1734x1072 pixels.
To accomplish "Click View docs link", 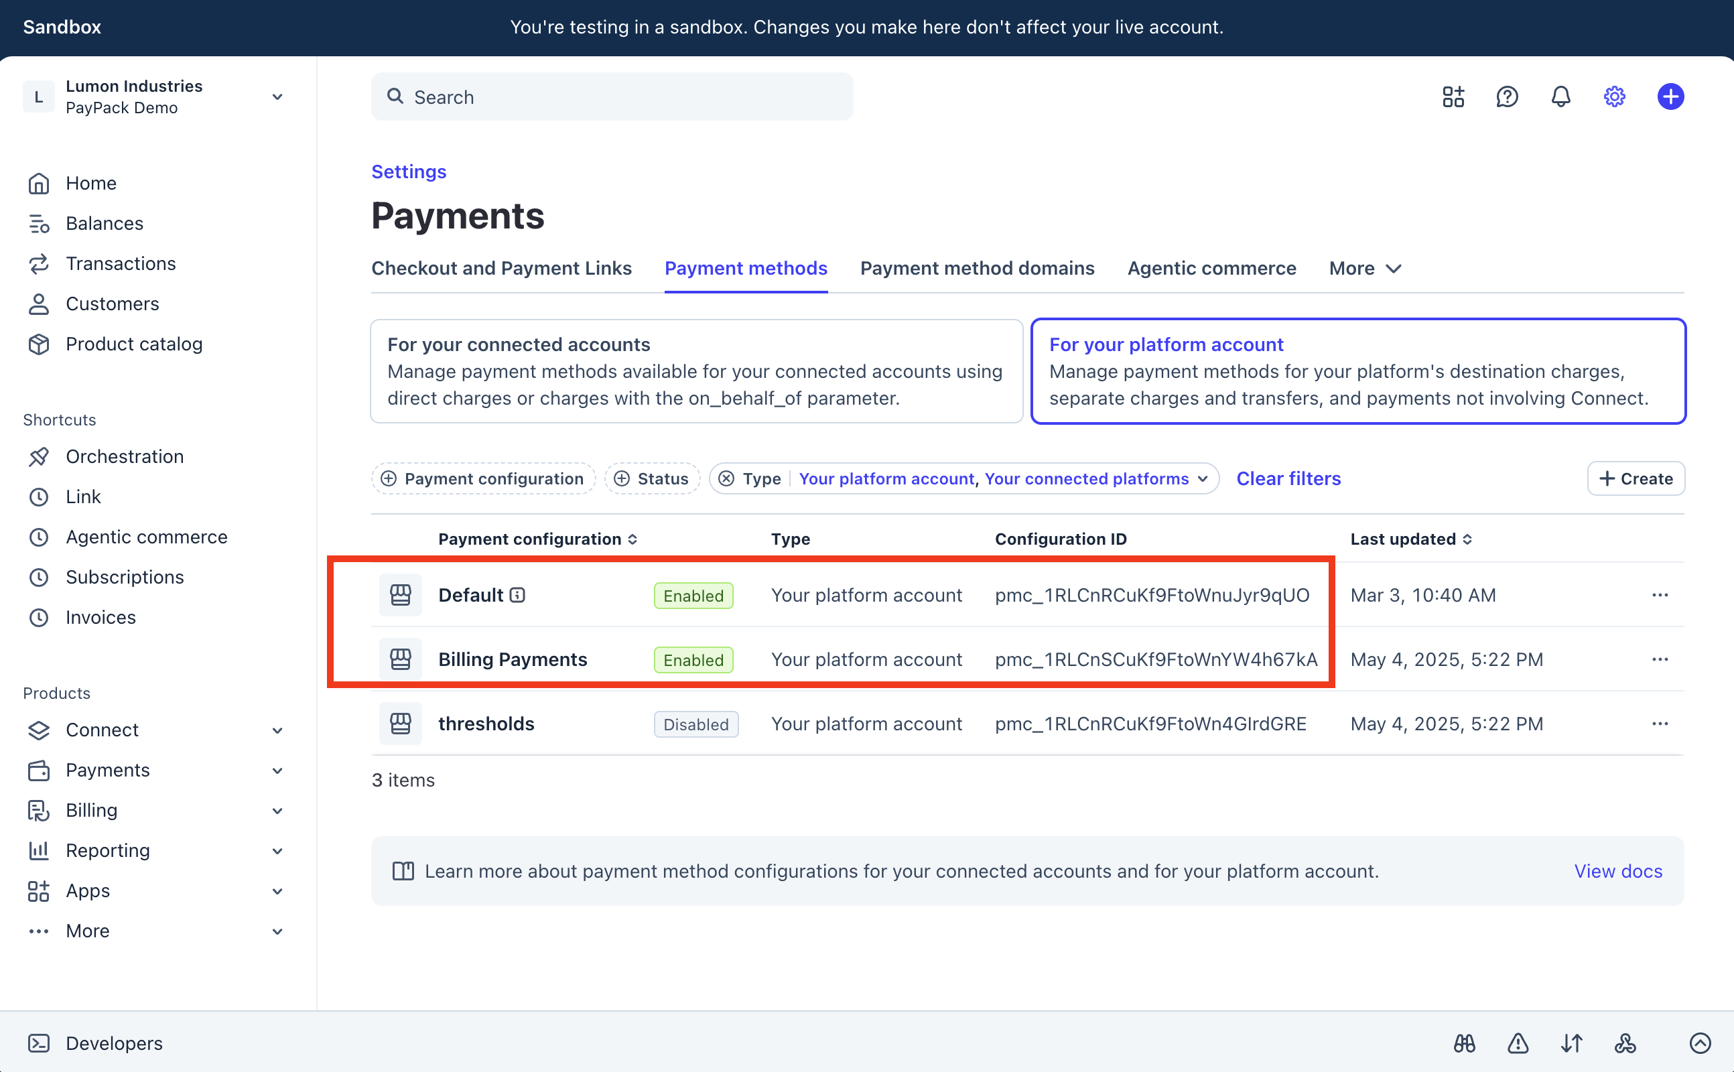I will 1617,870.
